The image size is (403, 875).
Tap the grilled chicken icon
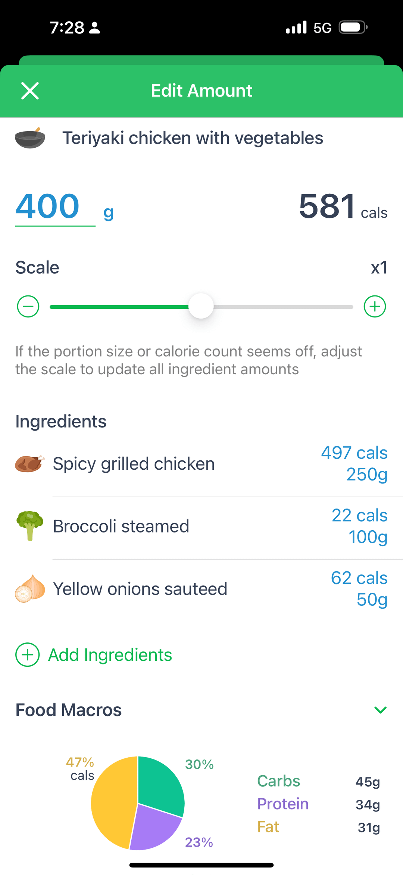tap(30, 464)
